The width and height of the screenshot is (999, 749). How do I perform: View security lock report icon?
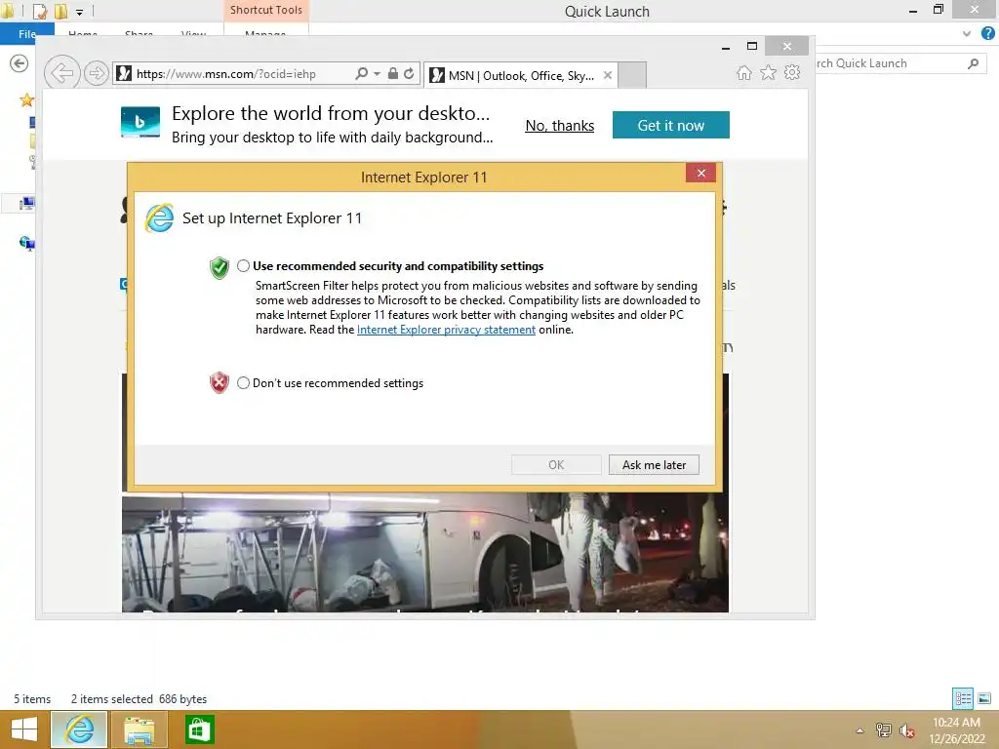coord(393,74)
